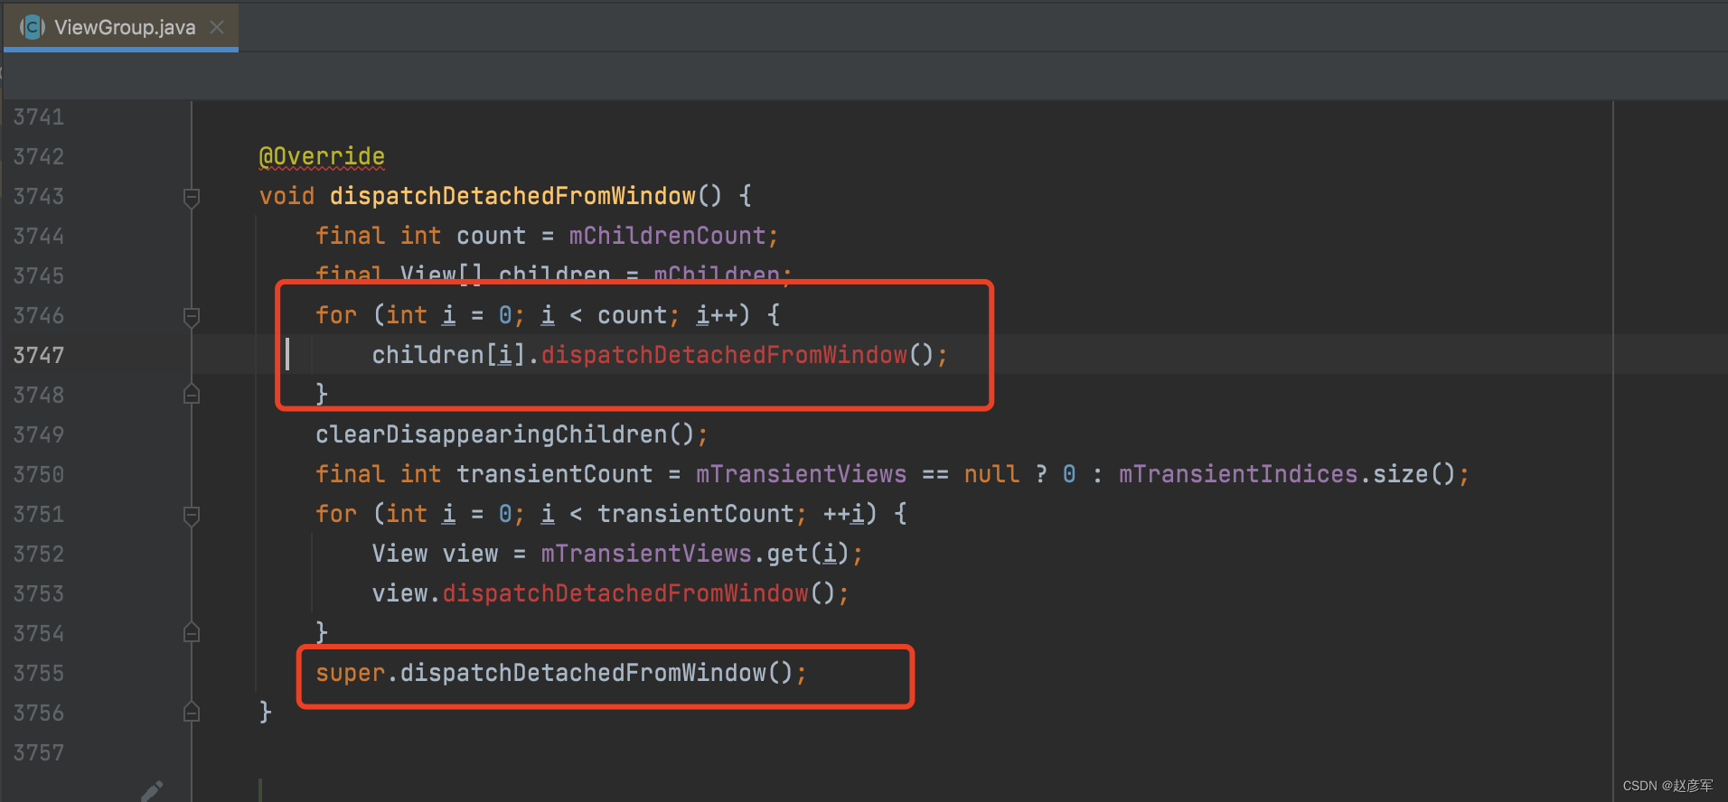1728x802 pixels.
Task: Click line number 3757
Action: (x=39, y=753)
